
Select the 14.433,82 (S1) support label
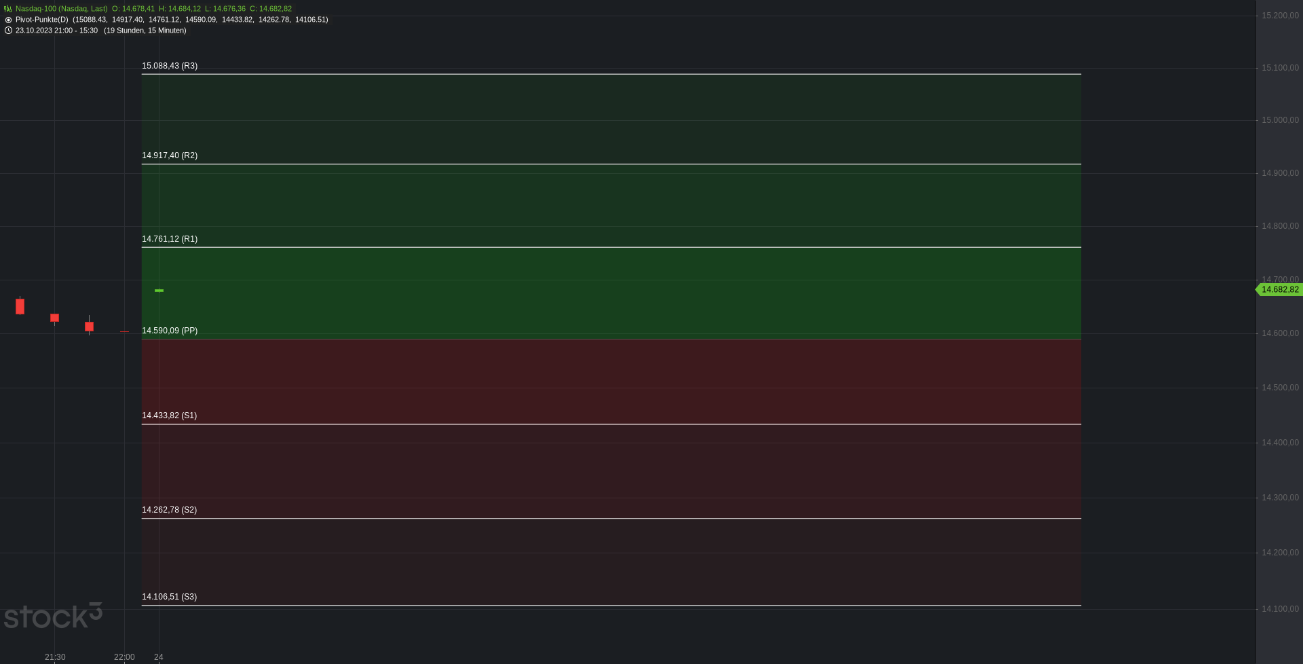pos(170,416)
